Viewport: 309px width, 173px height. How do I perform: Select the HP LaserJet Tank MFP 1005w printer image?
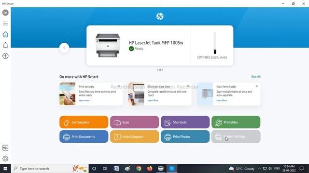108,45
